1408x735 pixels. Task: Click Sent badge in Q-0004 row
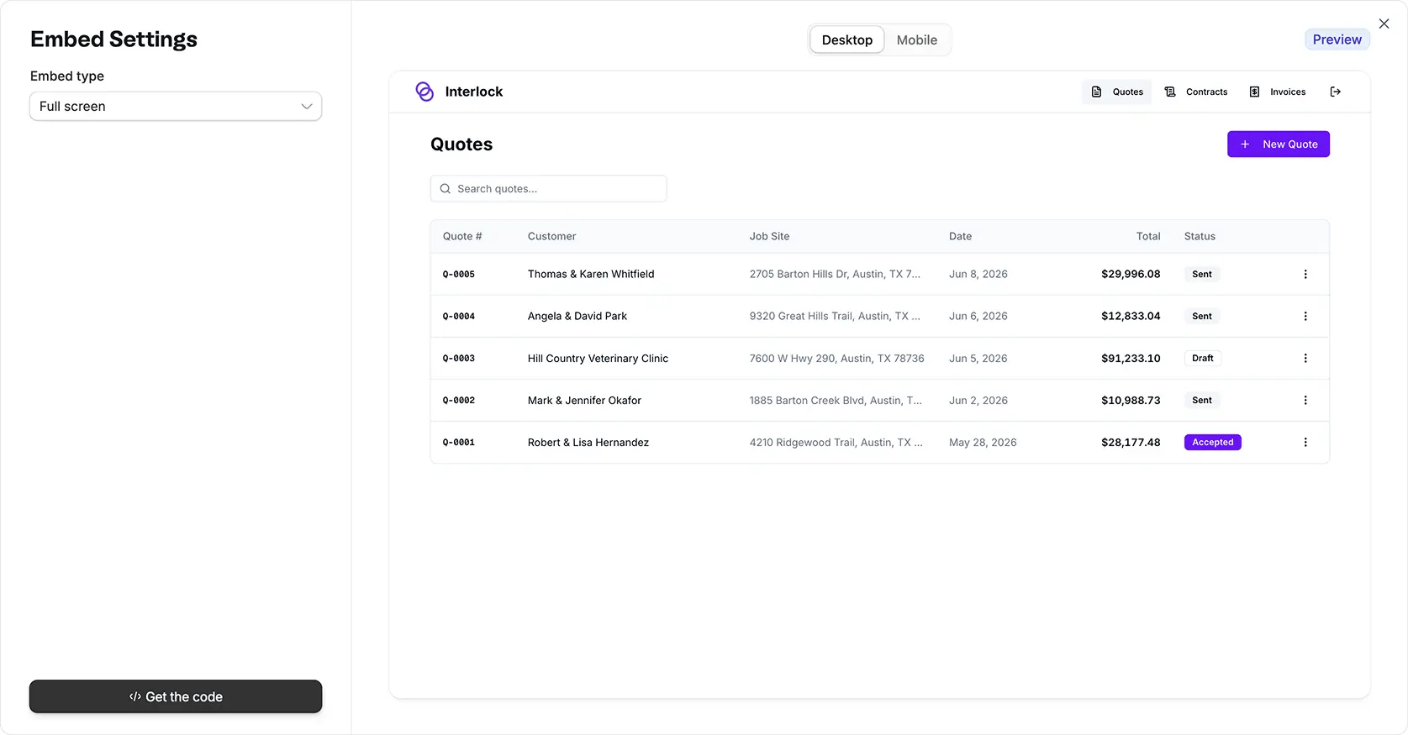coord(1202,316)
